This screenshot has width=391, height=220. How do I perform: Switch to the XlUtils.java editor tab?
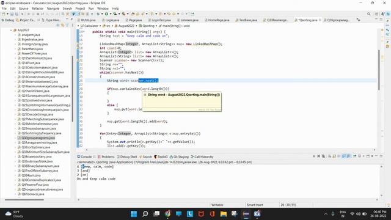tap(86, 20)
